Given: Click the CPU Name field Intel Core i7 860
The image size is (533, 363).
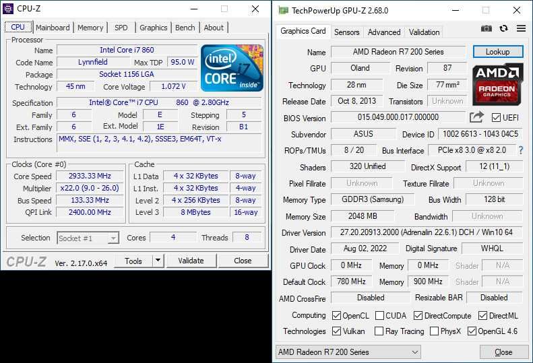Looking at the screenshot, I should tap(127, 50).
